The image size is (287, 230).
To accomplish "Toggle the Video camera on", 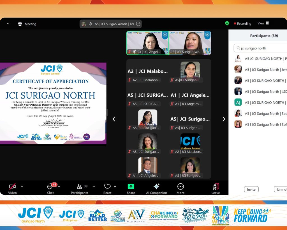I will (x=12, y=188).
